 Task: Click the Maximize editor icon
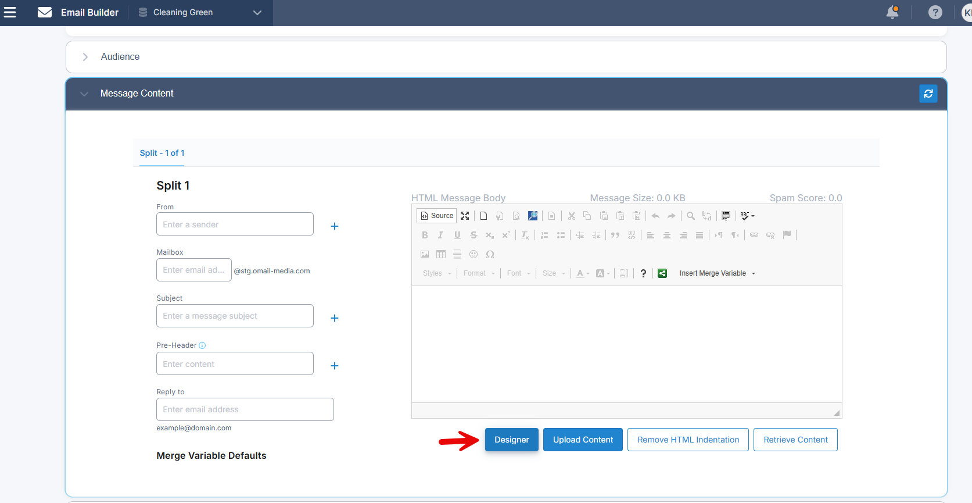click(465, 216)
